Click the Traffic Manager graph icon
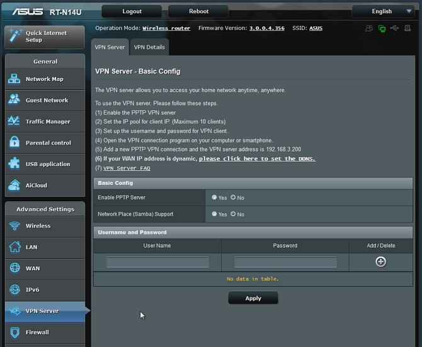The width and height of the screenshot is (422, 347). pyautogui.click(x=14, y=121)
